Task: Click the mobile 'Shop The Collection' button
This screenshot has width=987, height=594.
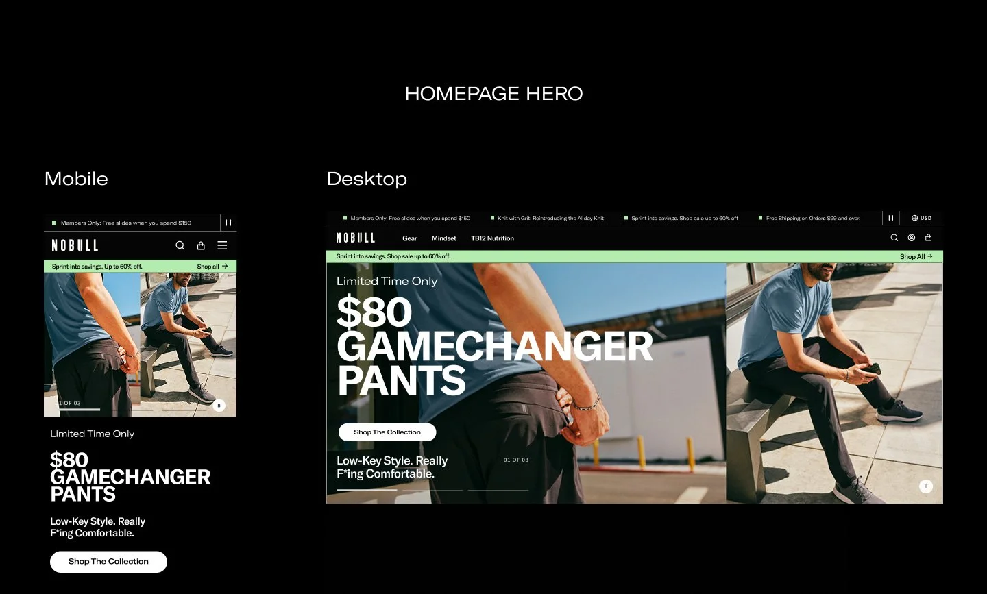Action: pyautogui.click(x=108, y=562)
